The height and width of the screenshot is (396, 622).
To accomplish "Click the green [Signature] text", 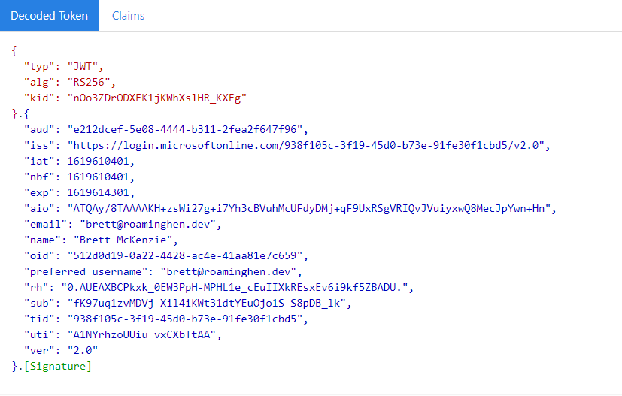I will coord(58,366).
